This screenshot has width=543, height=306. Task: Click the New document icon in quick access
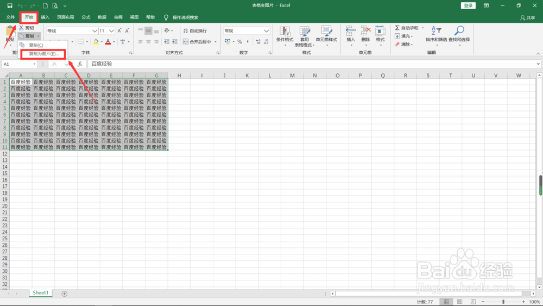pyautogui.click(x=46, y=5)
